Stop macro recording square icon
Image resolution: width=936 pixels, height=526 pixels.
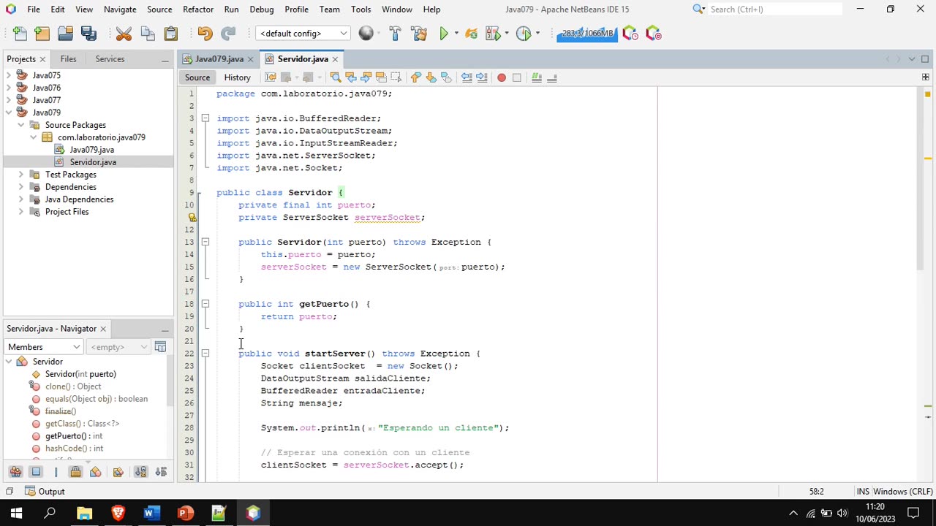tap(517, 77)
